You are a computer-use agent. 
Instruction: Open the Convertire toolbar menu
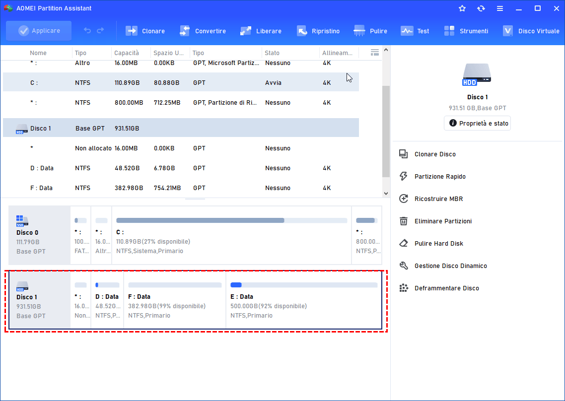[203, 31]
